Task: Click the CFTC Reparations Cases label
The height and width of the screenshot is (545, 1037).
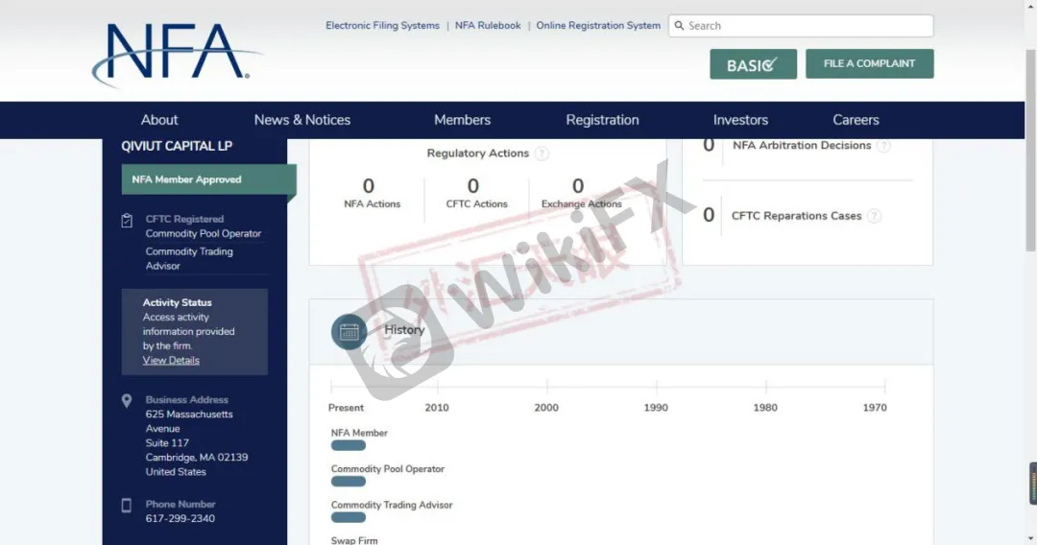Action: [796, 216]
